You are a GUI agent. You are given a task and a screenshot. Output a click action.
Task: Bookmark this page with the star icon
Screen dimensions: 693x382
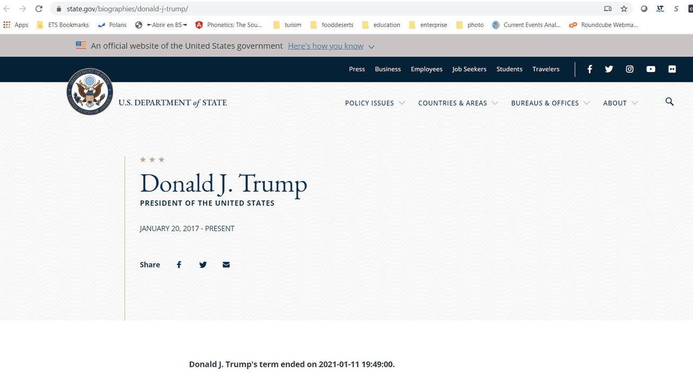(x=624, y=9)
